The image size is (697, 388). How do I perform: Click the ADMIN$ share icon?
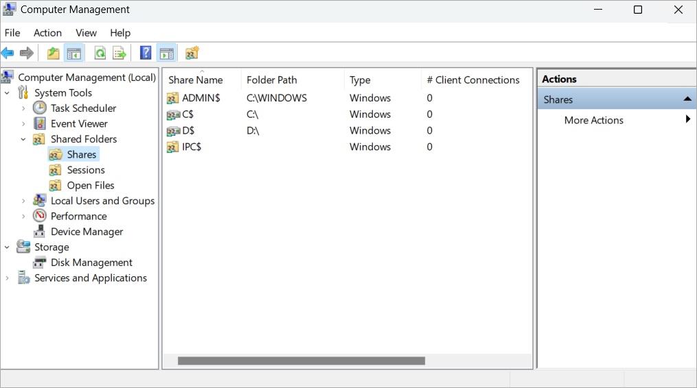click(x=172, y=97)
